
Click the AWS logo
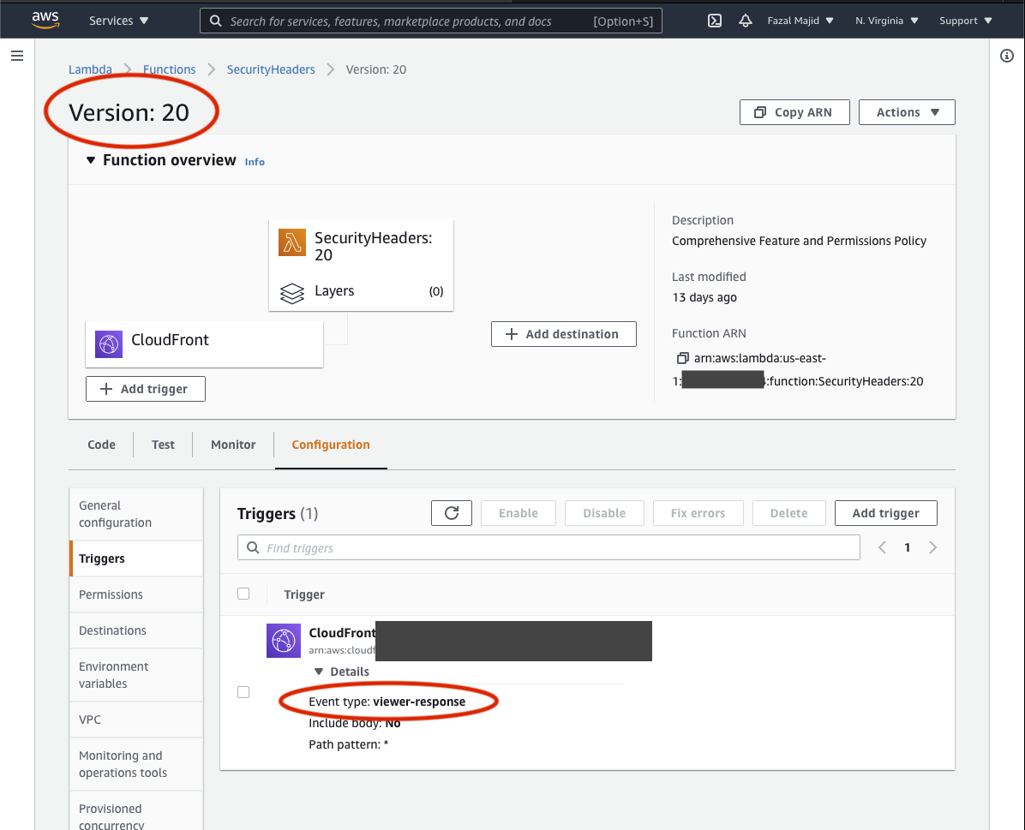[45, 19]
